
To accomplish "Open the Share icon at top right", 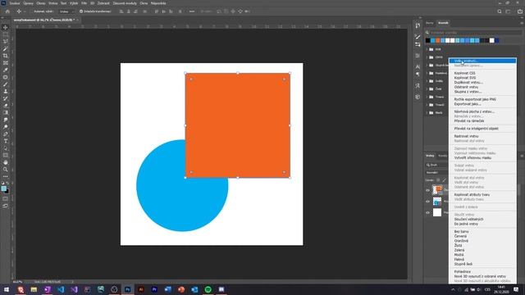I will coord(519,11).
